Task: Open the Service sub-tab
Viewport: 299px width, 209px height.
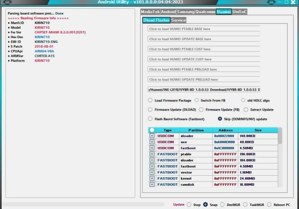Action: 178,20
